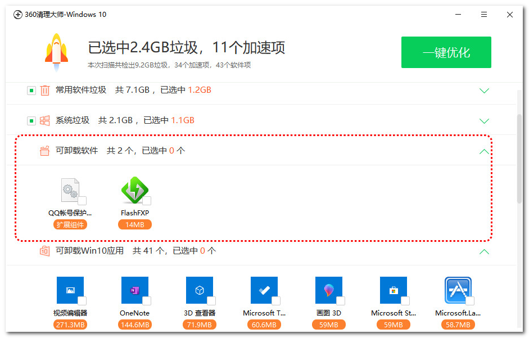Collapse the 可卸载Win10应用 section

(x=484, y=251)
